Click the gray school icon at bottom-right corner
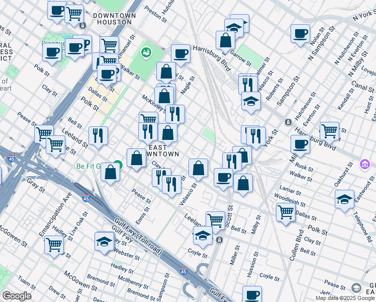This screenshot has height=302, width=376. tap(356, 288)
